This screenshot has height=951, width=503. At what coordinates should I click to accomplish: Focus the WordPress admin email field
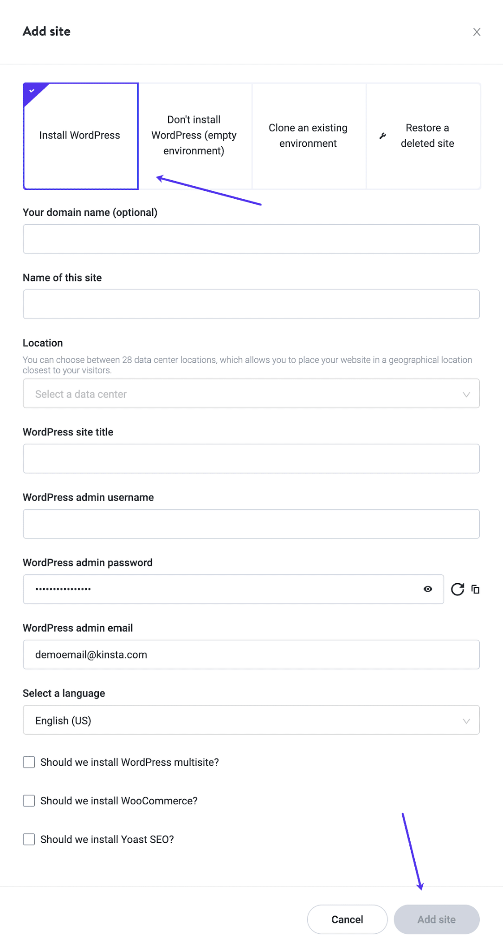pyautogui.click(x=251, y=654)
